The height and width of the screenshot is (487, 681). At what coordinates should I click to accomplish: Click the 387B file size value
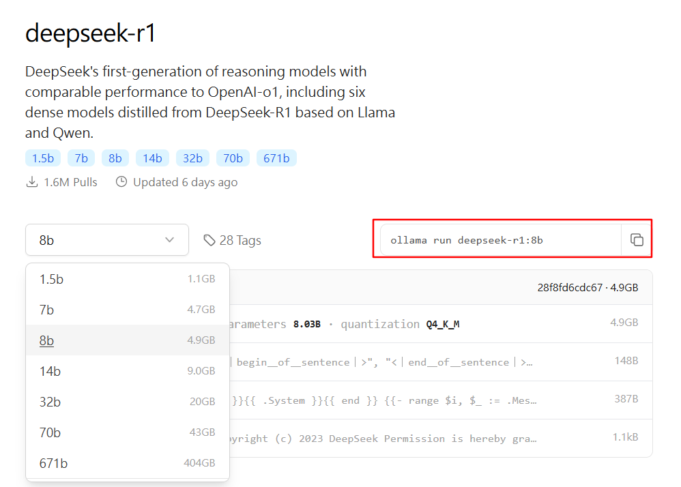tap(626, 399)
